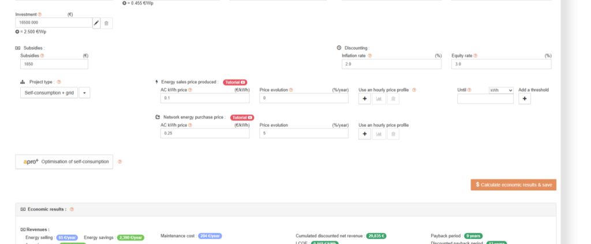Click the plus under Add a threshold
The width and height of the screenshot is (591, 244).
(525, 99)
